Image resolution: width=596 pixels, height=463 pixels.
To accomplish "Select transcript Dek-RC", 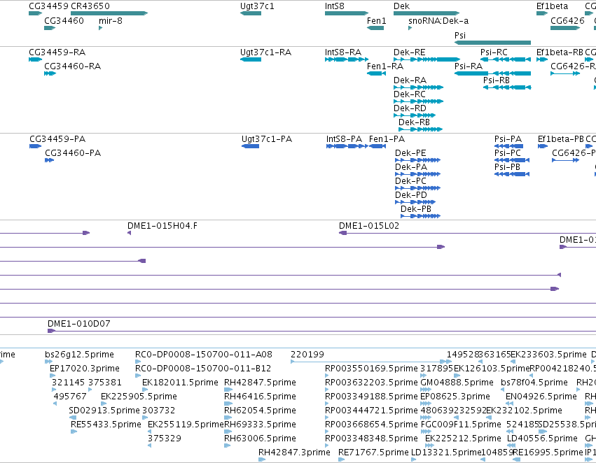I will (x=419, y=101).
